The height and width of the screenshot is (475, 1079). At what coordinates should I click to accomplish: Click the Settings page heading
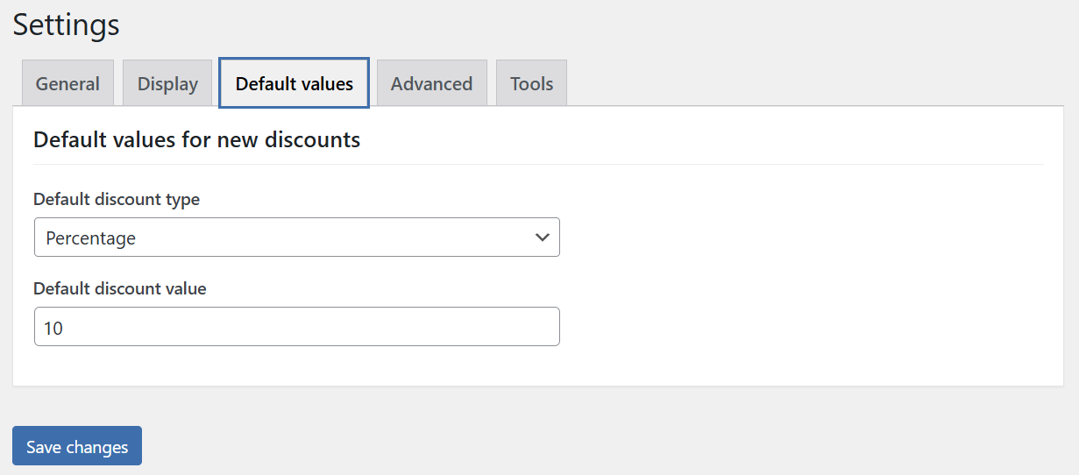pyautogui.click(x=67, y=25)
